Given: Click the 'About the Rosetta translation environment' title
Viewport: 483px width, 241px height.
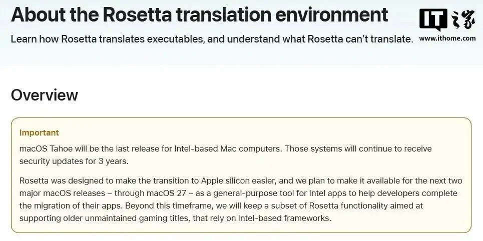Looking at the screenshot, I should 199,15.
